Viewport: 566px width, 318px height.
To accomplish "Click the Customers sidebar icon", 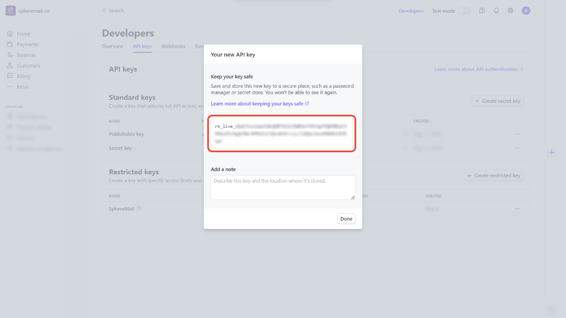I will coord(10,65).
